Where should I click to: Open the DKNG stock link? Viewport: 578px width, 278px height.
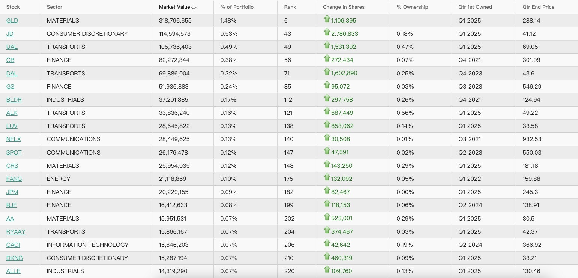click(x=15, y=258)
